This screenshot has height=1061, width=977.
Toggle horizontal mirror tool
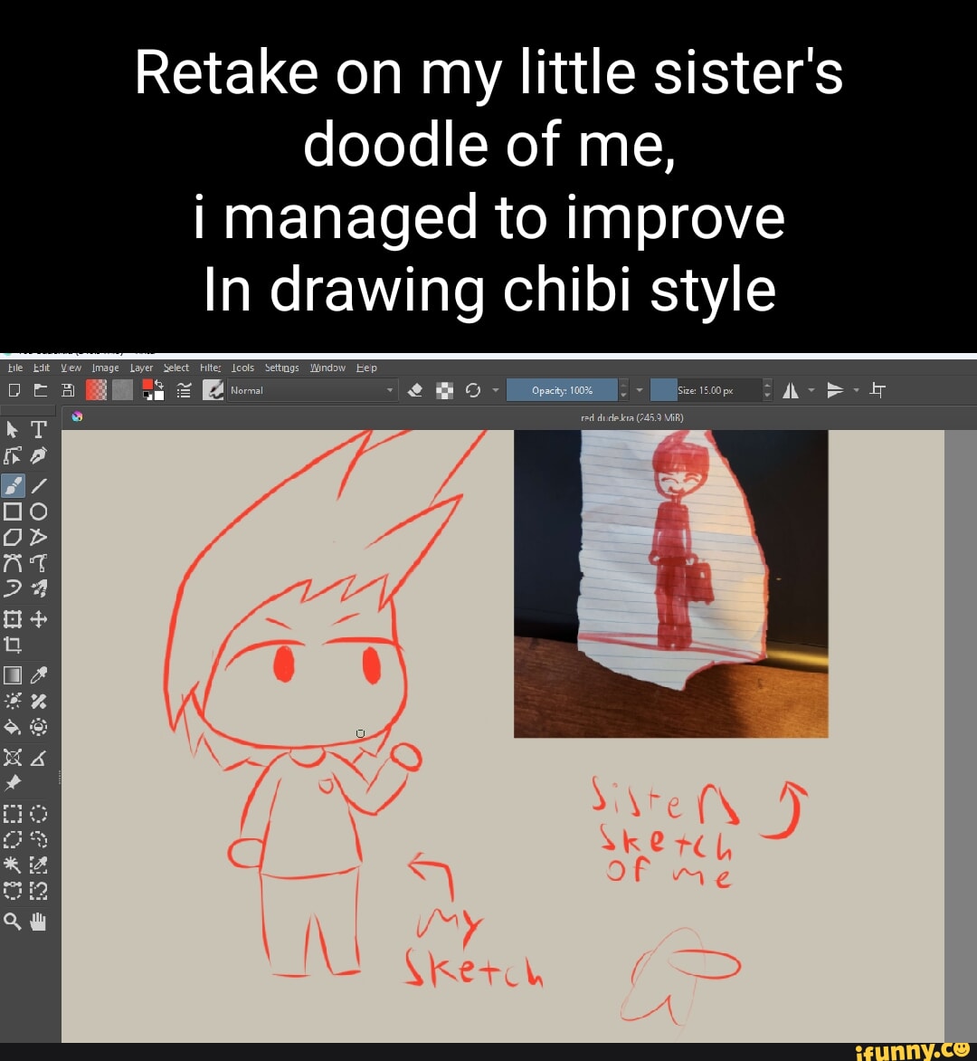[x=790, y=390]
